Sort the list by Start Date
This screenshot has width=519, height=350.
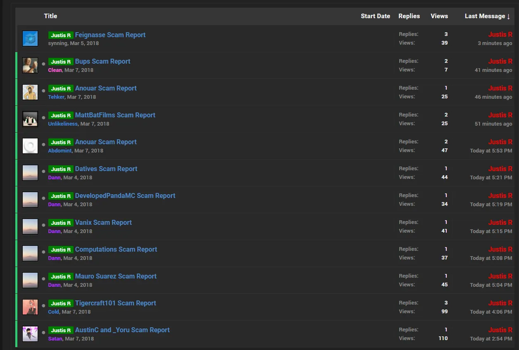375,16
